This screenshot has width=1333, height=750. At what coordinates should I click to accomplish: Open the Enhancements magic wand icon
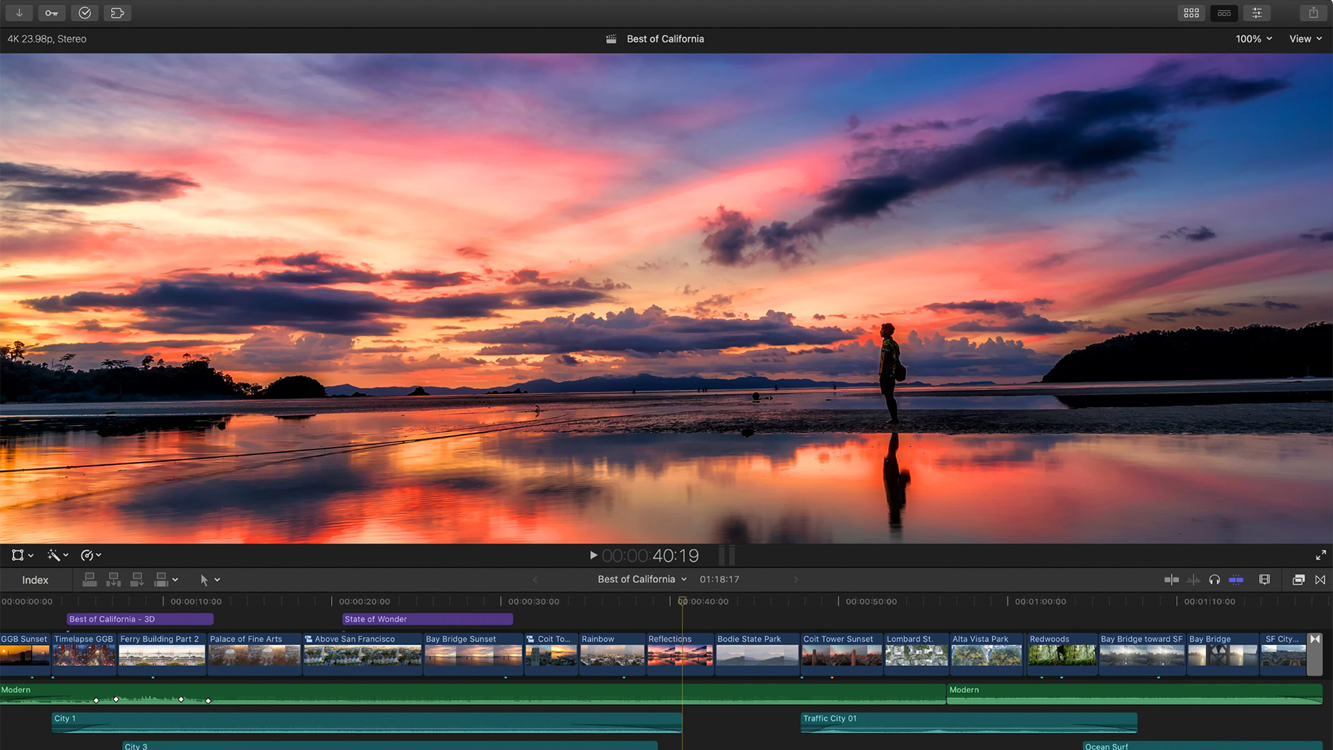point(54,555)
